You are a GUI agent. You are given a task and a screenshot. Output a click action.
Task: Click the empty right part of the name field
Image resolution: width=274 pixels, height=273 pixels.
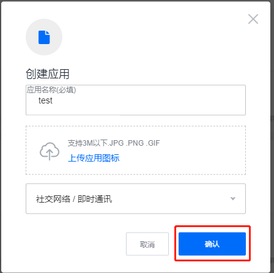click(x=173, y=101)
